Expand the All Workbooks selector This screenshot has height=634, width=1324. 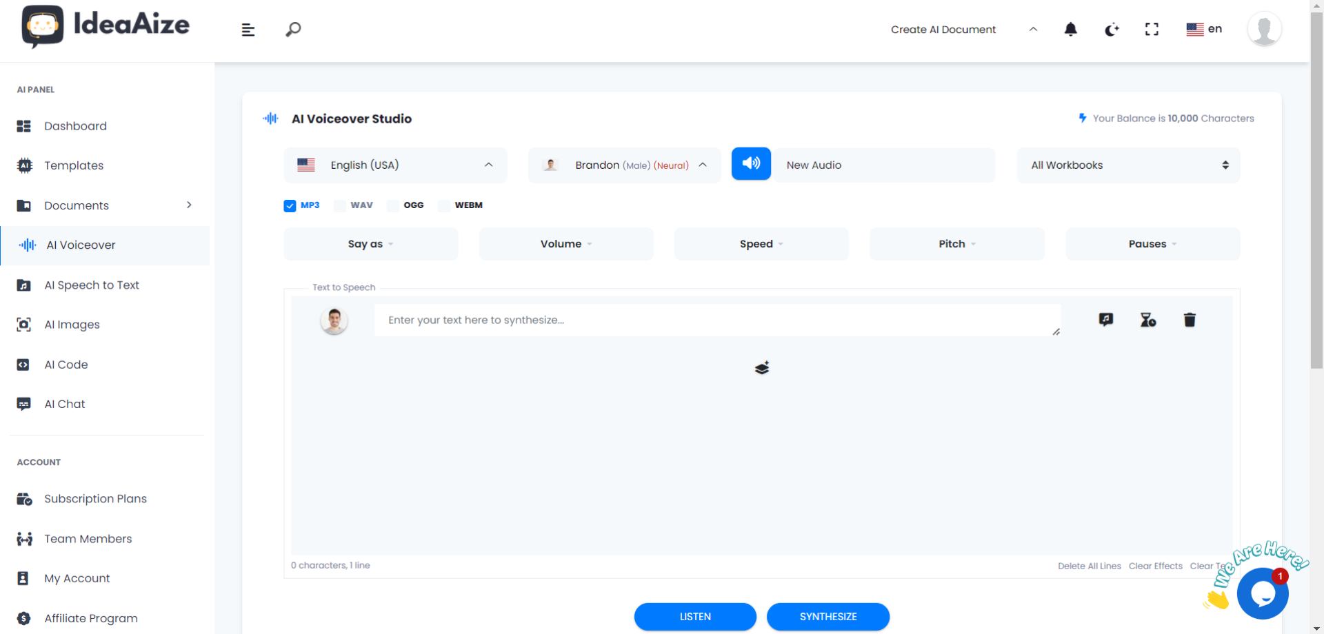click(1127, 165)
